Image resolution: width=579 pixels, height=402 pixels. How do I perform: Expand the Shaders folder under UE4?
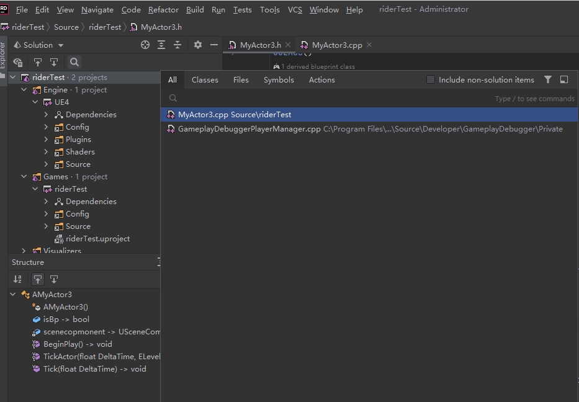(x=46, y=152)
